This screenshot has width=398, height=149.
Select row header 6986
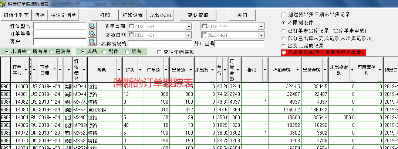pos(5,118)
